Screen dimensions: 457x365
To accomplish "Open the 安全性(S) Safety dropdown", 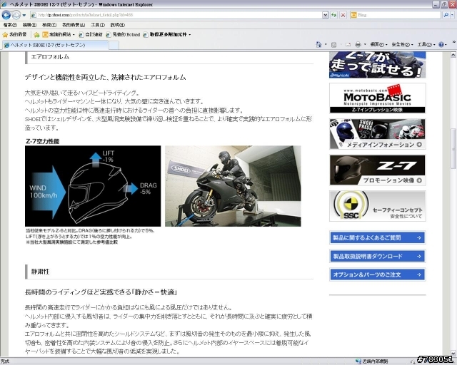I will (x=402, y=44).
